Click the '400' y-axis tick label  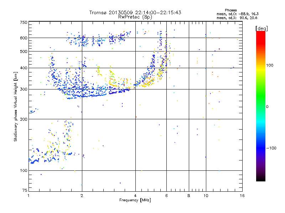tap(24, 68)
